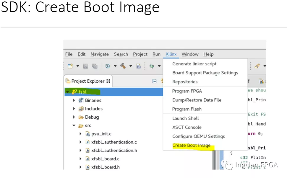Open the Search menu

click(121, 54)
